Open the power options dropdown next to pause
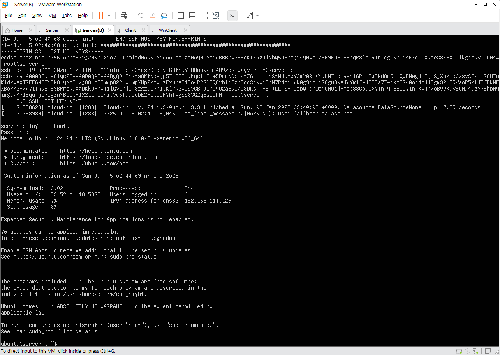Viewport: 500px width, 355px height. [109, 16]
